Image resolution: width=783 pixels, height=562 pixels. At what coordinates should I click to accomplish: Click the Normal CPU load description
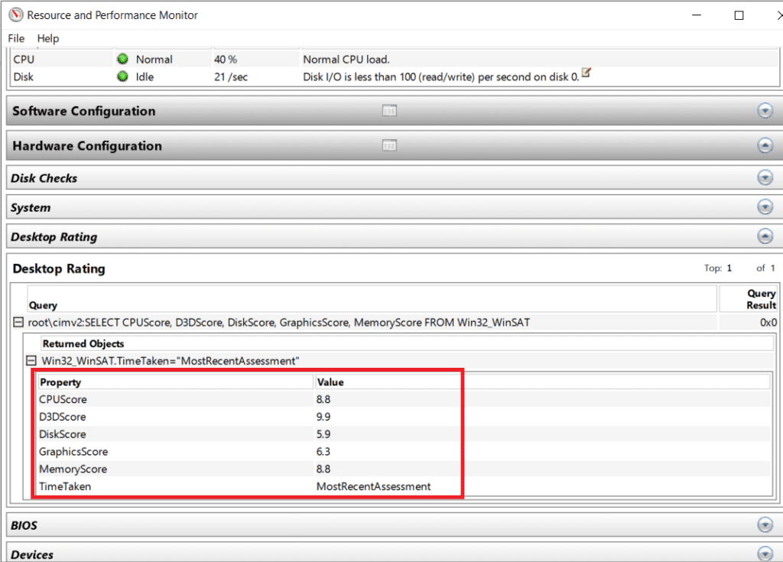click(x=346, y=60)
